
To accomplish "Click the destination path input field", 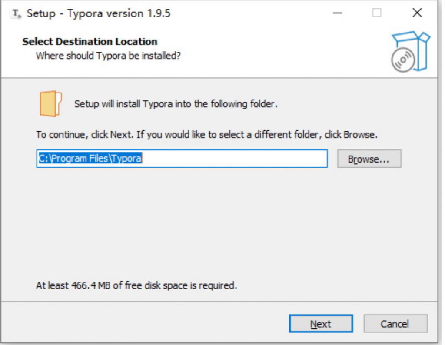I will click(x=182, y=159).
